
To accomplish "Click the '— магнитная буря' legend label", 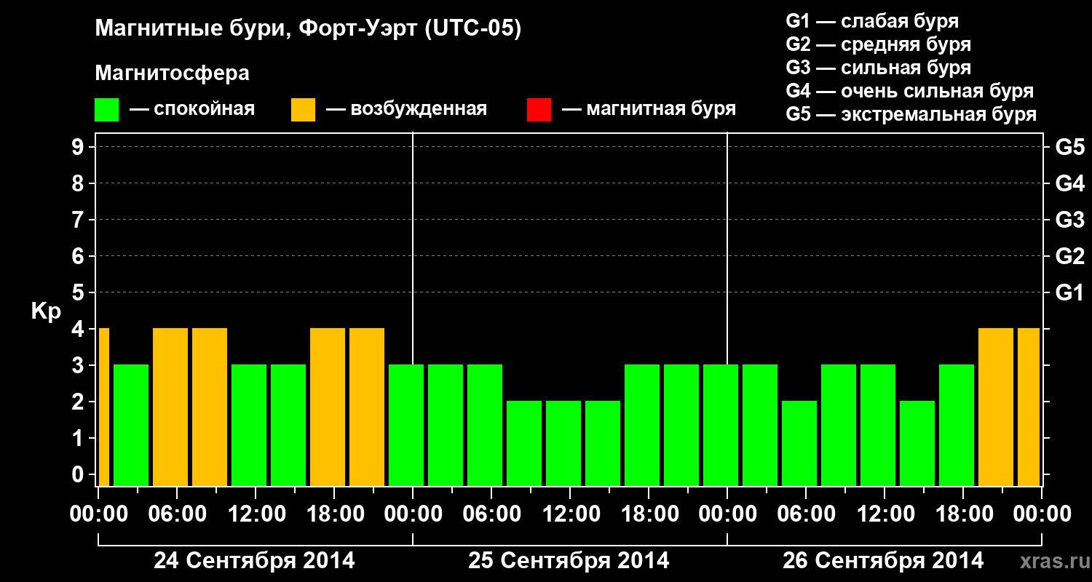I will tap(649, 109).
